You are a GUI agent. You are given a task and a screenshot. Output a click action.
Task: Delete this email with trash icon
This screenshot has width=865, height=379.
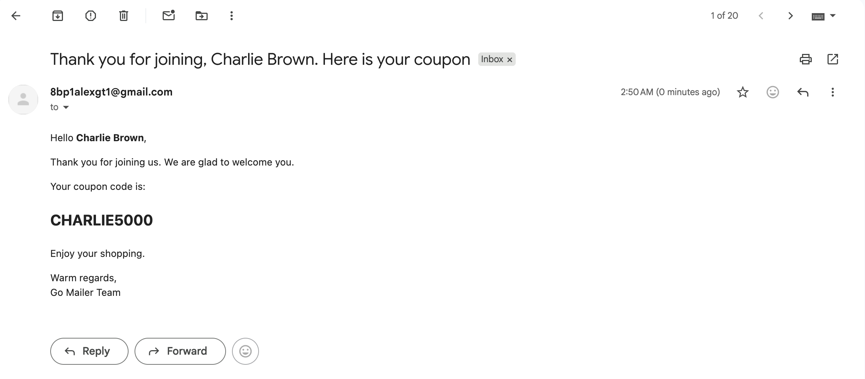(x=123, y=16)
